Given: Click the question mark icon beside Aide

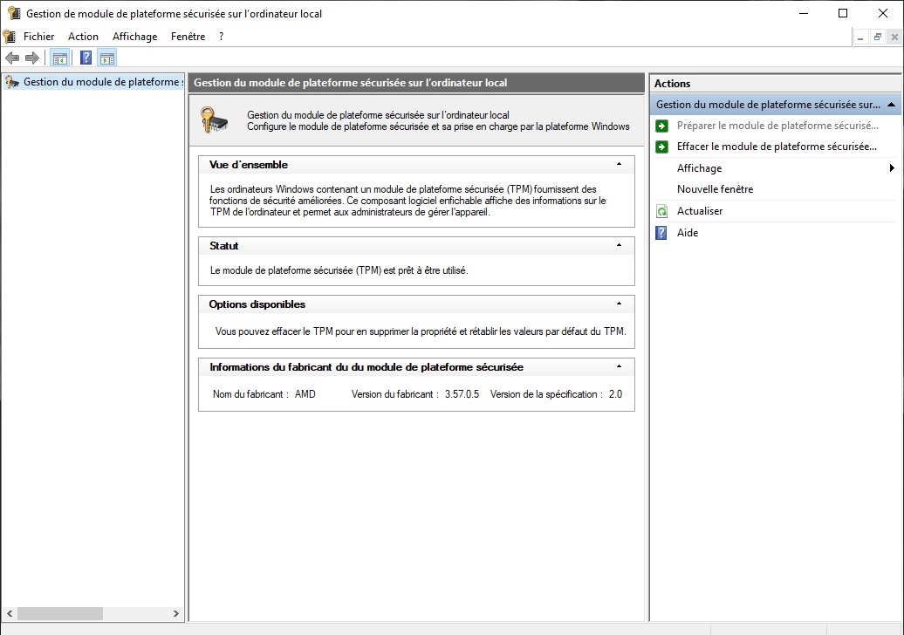Looking at the screenshot, I should pyautogui.click(x=661, y=233).
